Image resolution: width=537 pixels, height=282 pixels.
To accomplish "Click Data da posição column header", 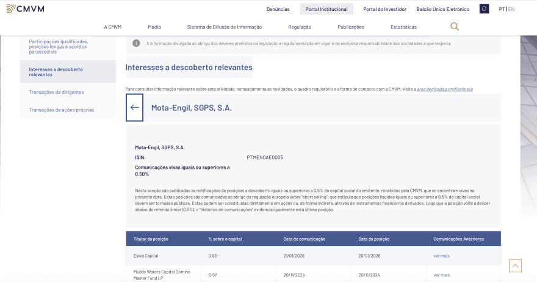I will [373, 239].
